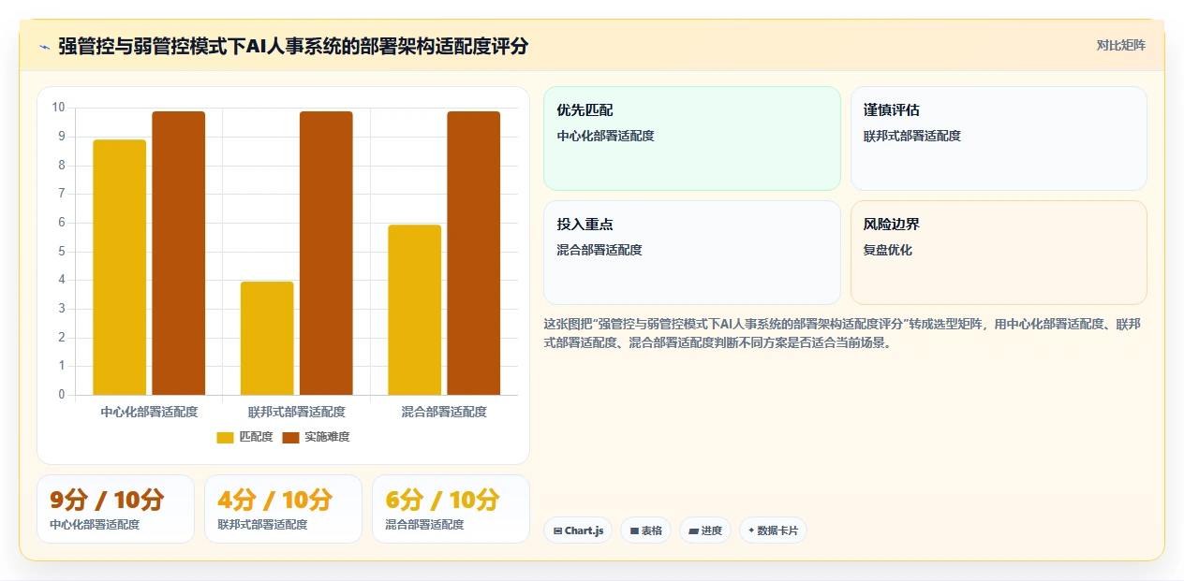Click the 实施难度 bar for 联邦式部署适配度
Screen dimensions: 1184x581
tap(326, 254)
